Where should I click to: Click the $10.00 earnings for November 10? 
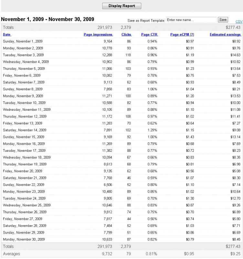click(x=235, y=103)
